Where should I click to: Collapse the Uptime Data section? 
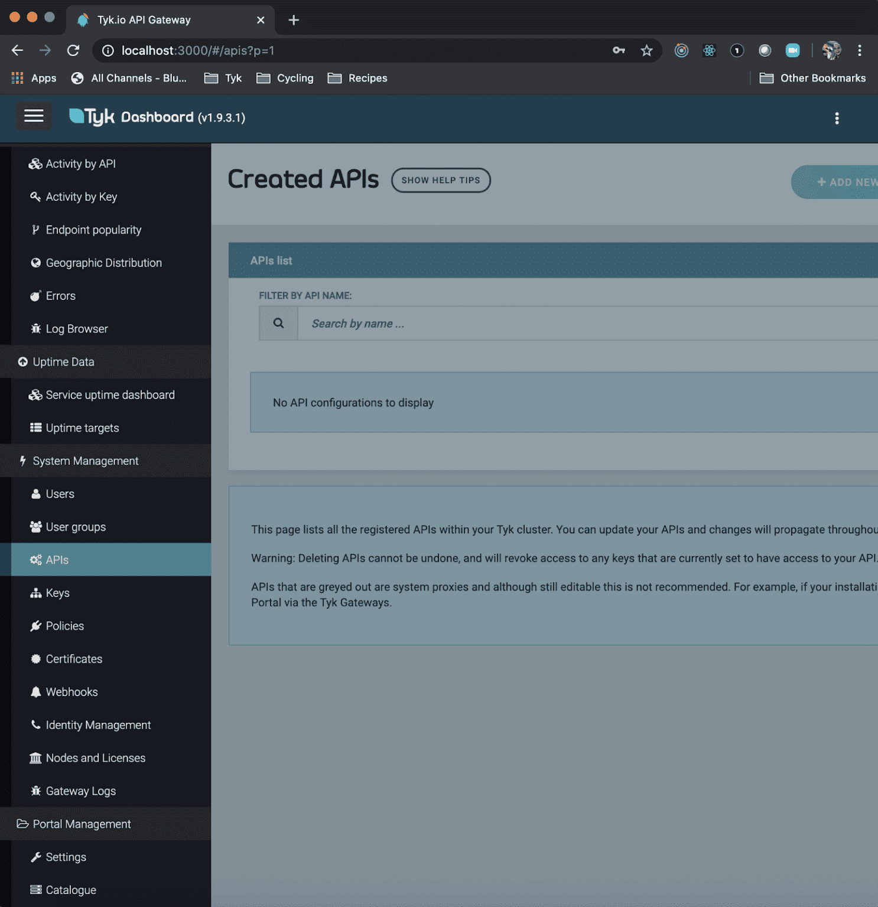63,361
